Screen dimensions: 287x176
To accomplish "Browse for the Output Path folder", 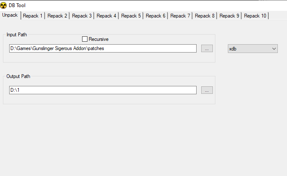I will point(207,90).
